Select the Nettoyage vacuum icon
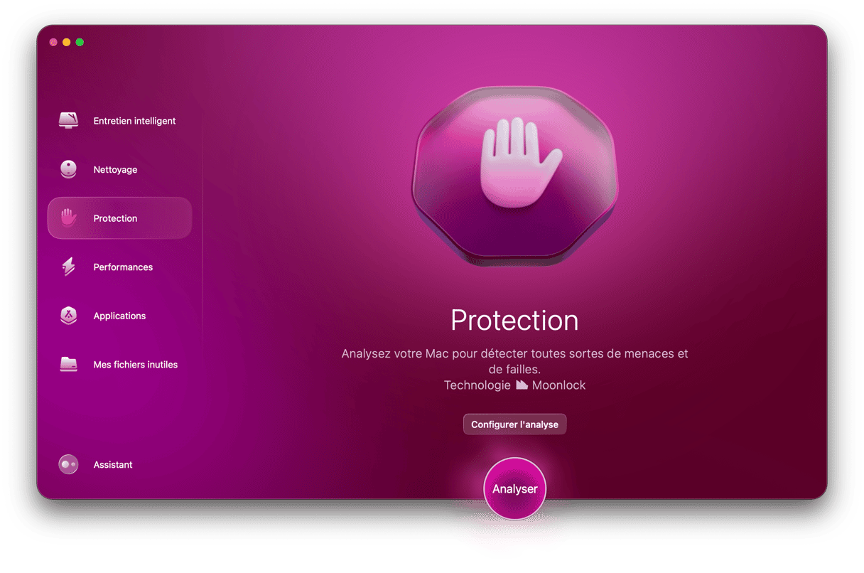864x573 pixels. (x=68, y=169)
